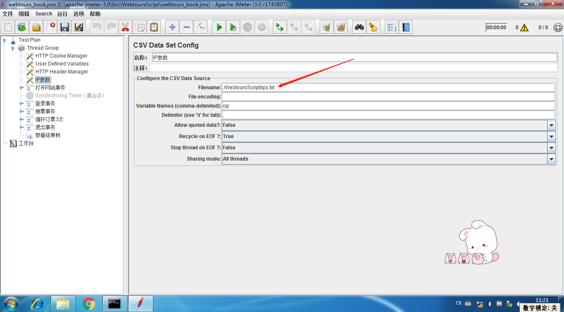Collapse the Thread Group node toggle
The image size is (564, 312).
(13, 48)
